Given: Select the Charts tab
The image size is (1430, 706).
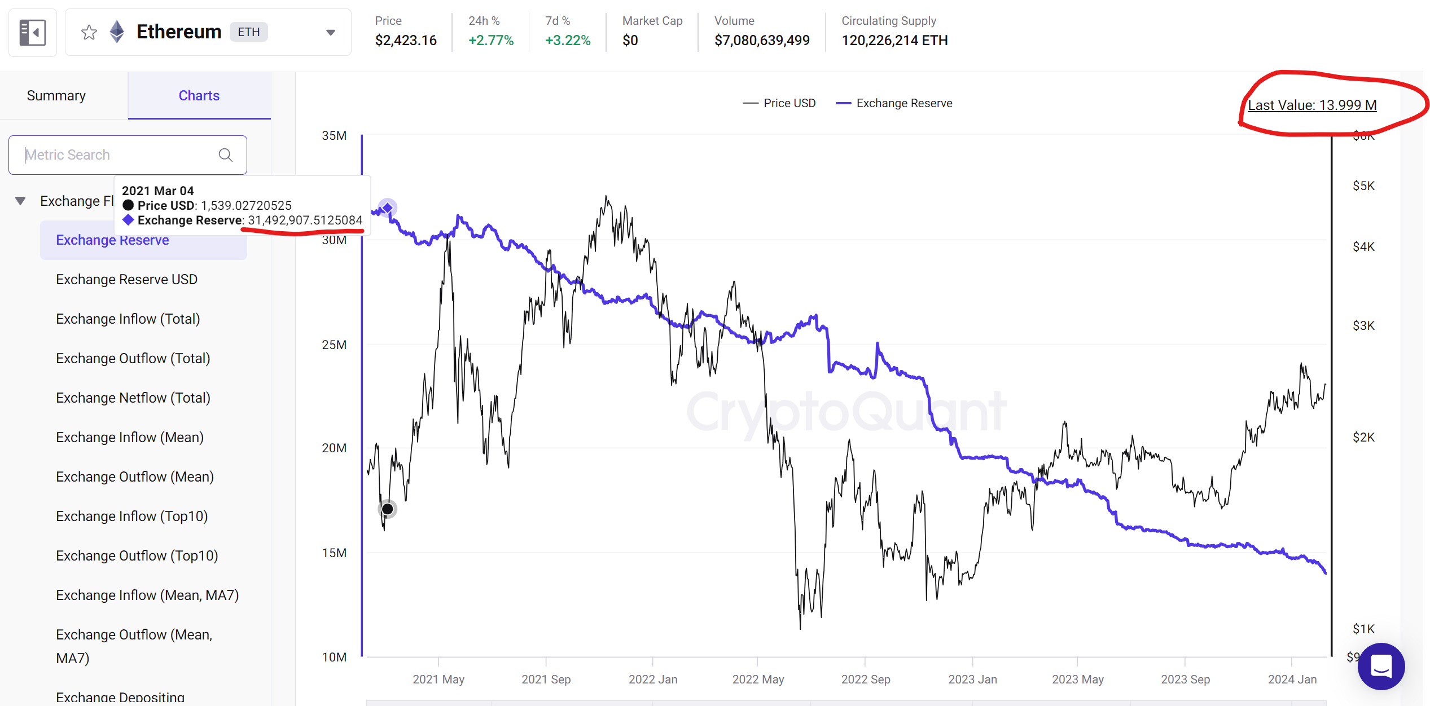Looking at the screenshot, I should 199,95.
